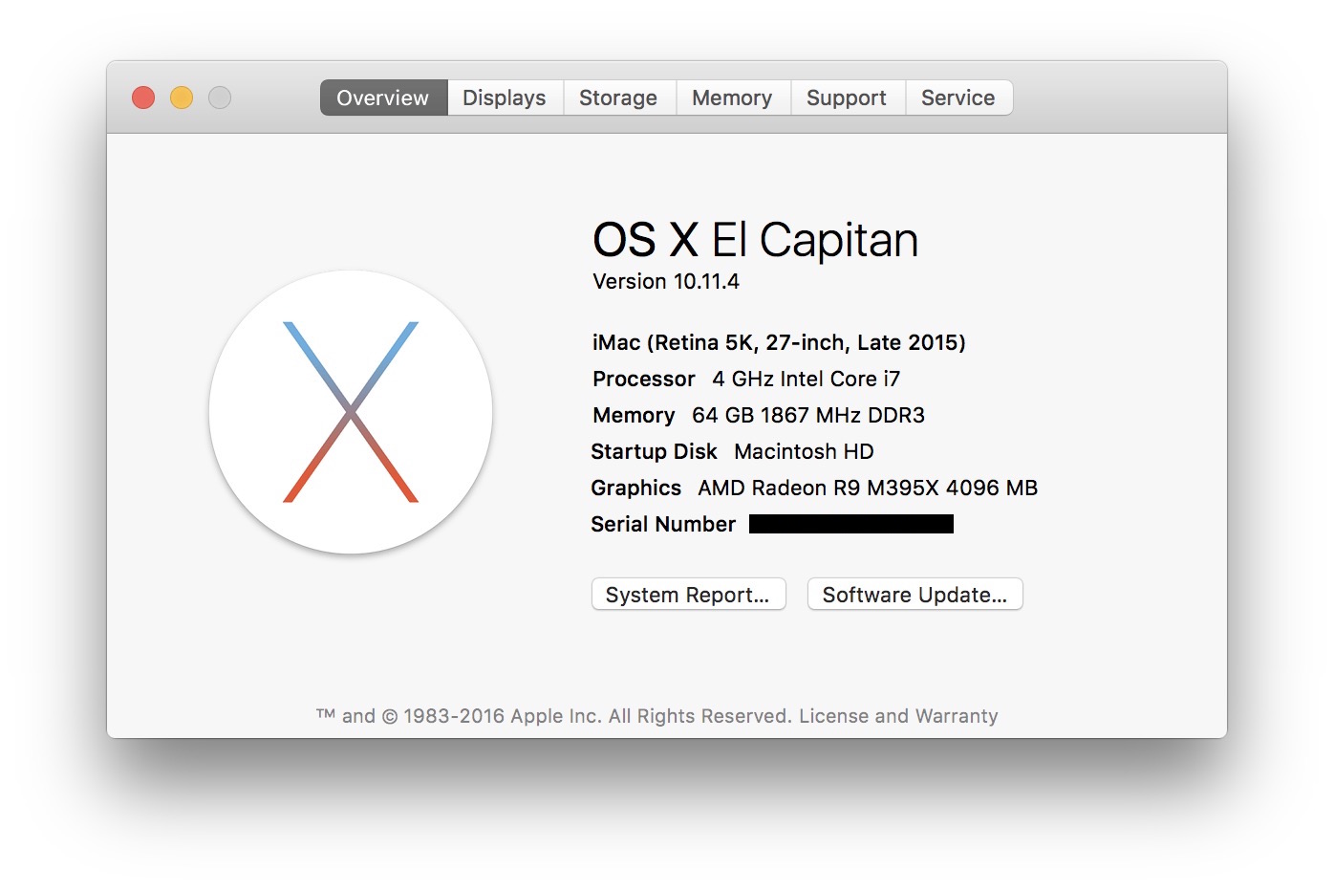Click the Macintosh HD startup disk value

804,452
